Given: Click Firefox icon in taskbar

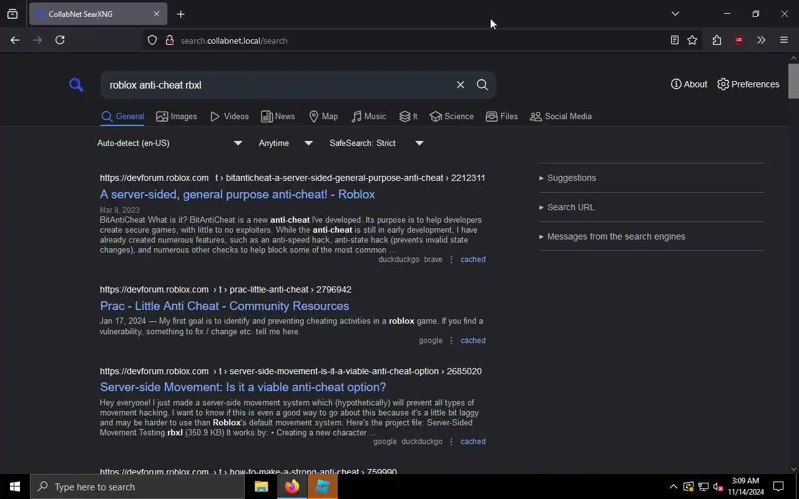Looking at the screenshot, I should coord(292,487).
